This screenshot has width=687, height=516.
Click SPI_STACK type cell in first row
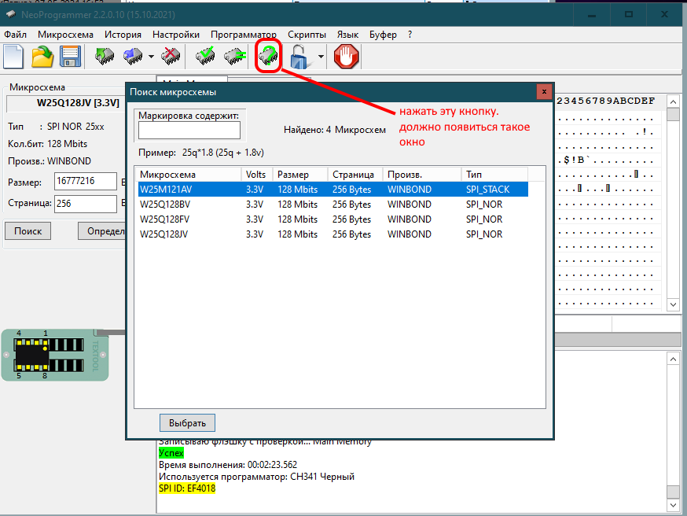tap(487, 190)
